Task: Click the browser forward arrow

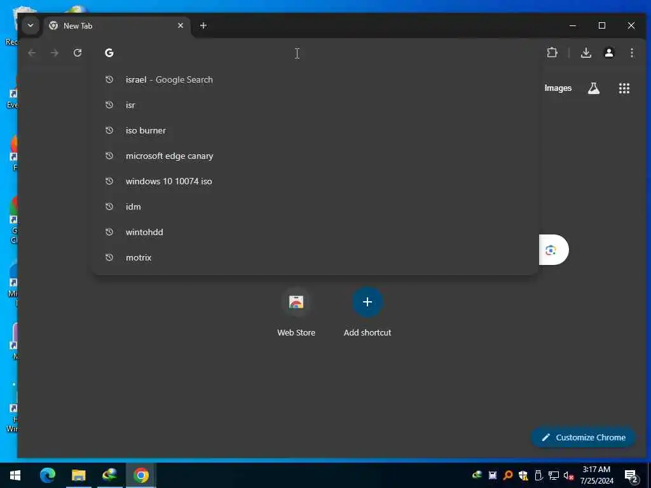Action: [x=55, y=53]
